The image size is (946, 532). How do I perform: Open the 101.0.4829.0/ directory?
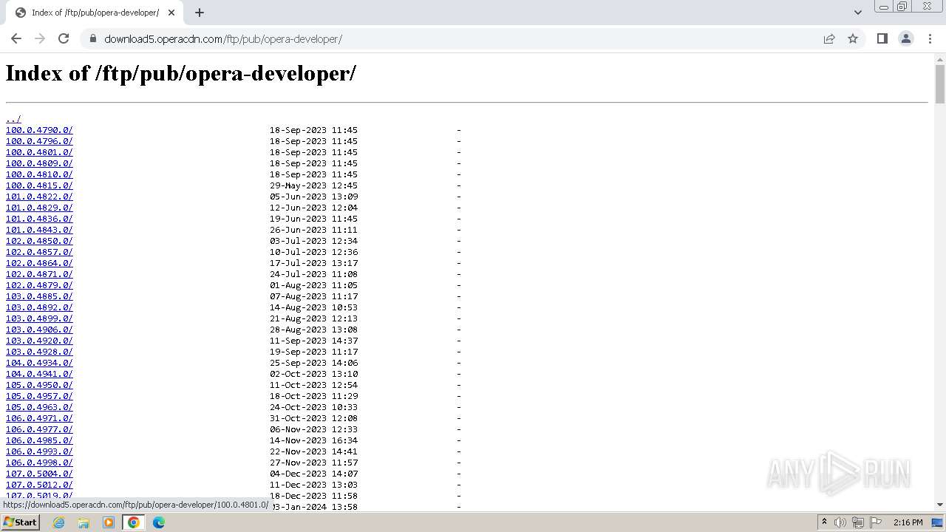(x=39, y=208)
